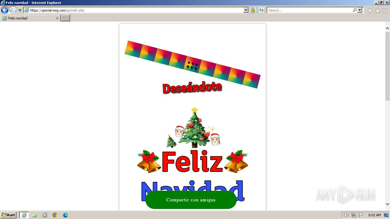Screen dimensions: 390x219
Task: Click the Action Center flag icon
Action: [x=361, y=215]
